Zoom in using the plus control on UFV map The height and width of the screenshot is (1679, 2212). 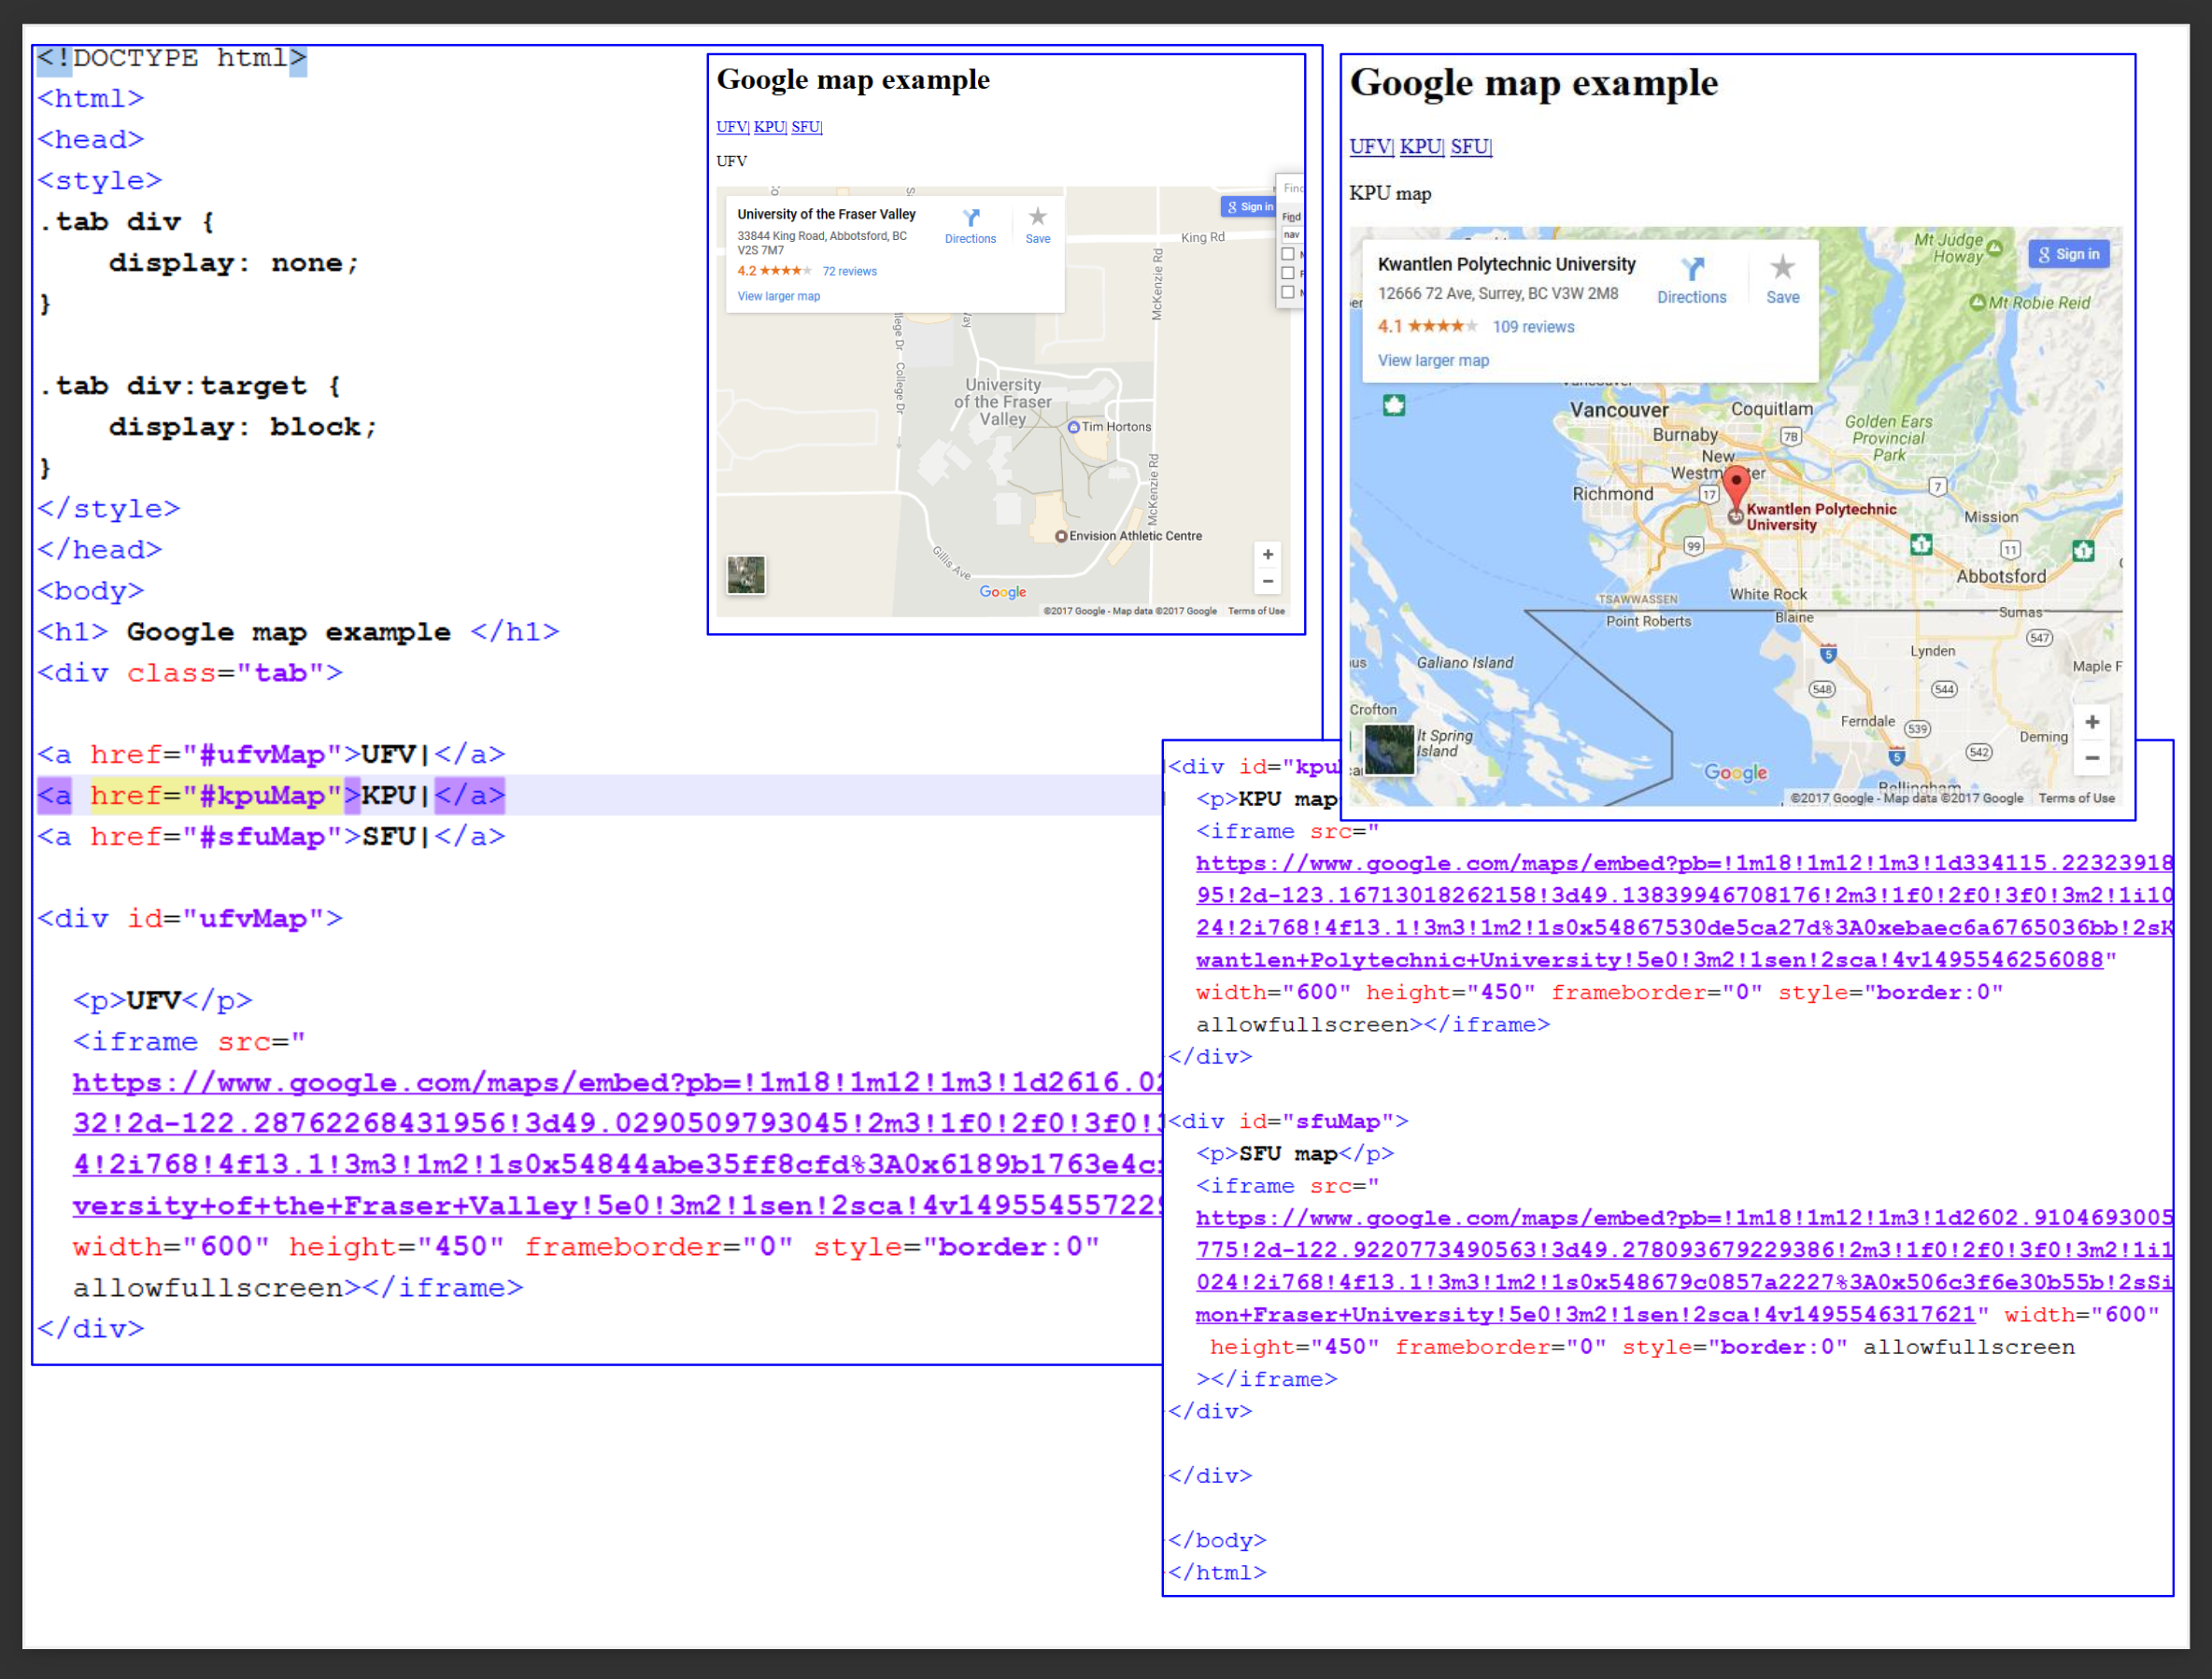click(1267, 554)
